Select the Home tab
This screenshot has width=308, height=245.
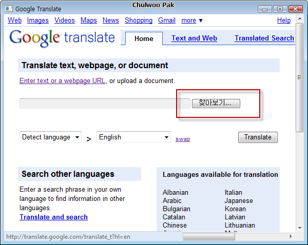click(x=144, y=38)
